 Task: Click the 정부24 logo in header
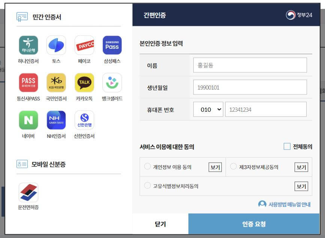299,15
